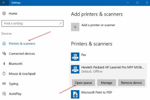This screenshot has width=150, height=100.
Task: Click the AutoPlay circular icon
Action: click(x=4, y=94)
